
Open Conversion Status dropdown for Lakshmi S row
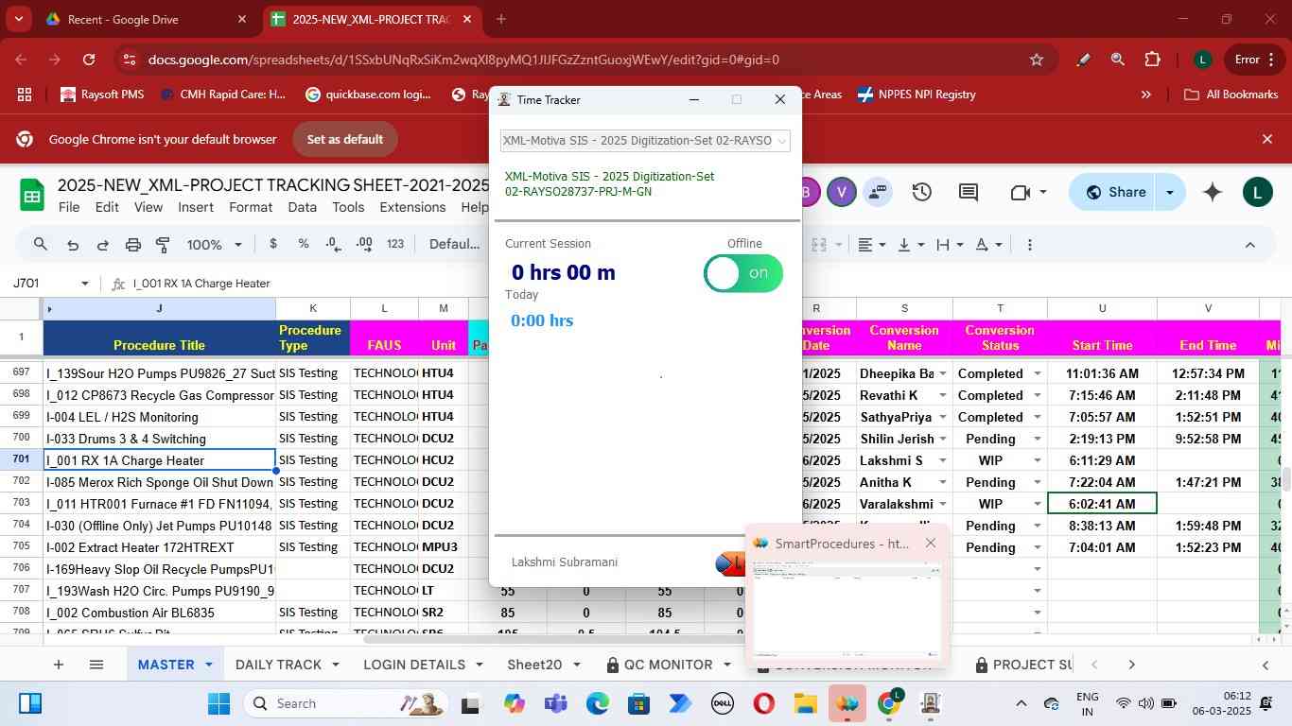(x=1038, y=460)
